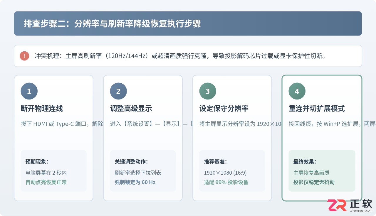
Task: Click the 适配 99% 投影设备 text
Action: click(226, 182)
